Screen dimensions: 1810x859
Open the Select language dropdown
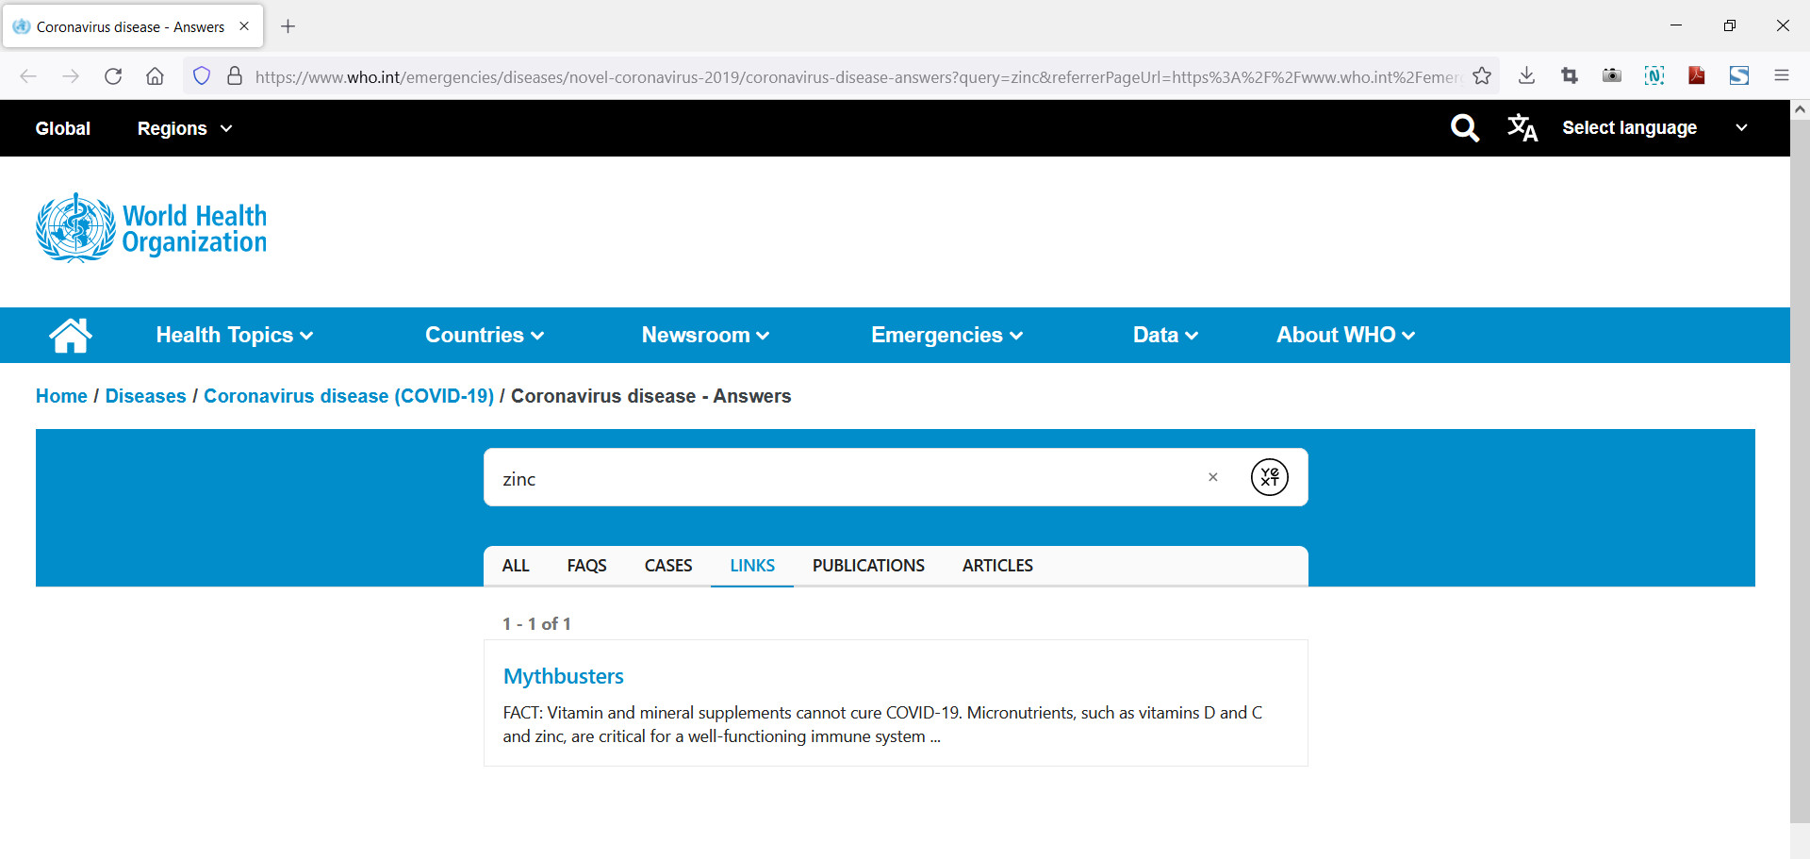click(1654, 128)
